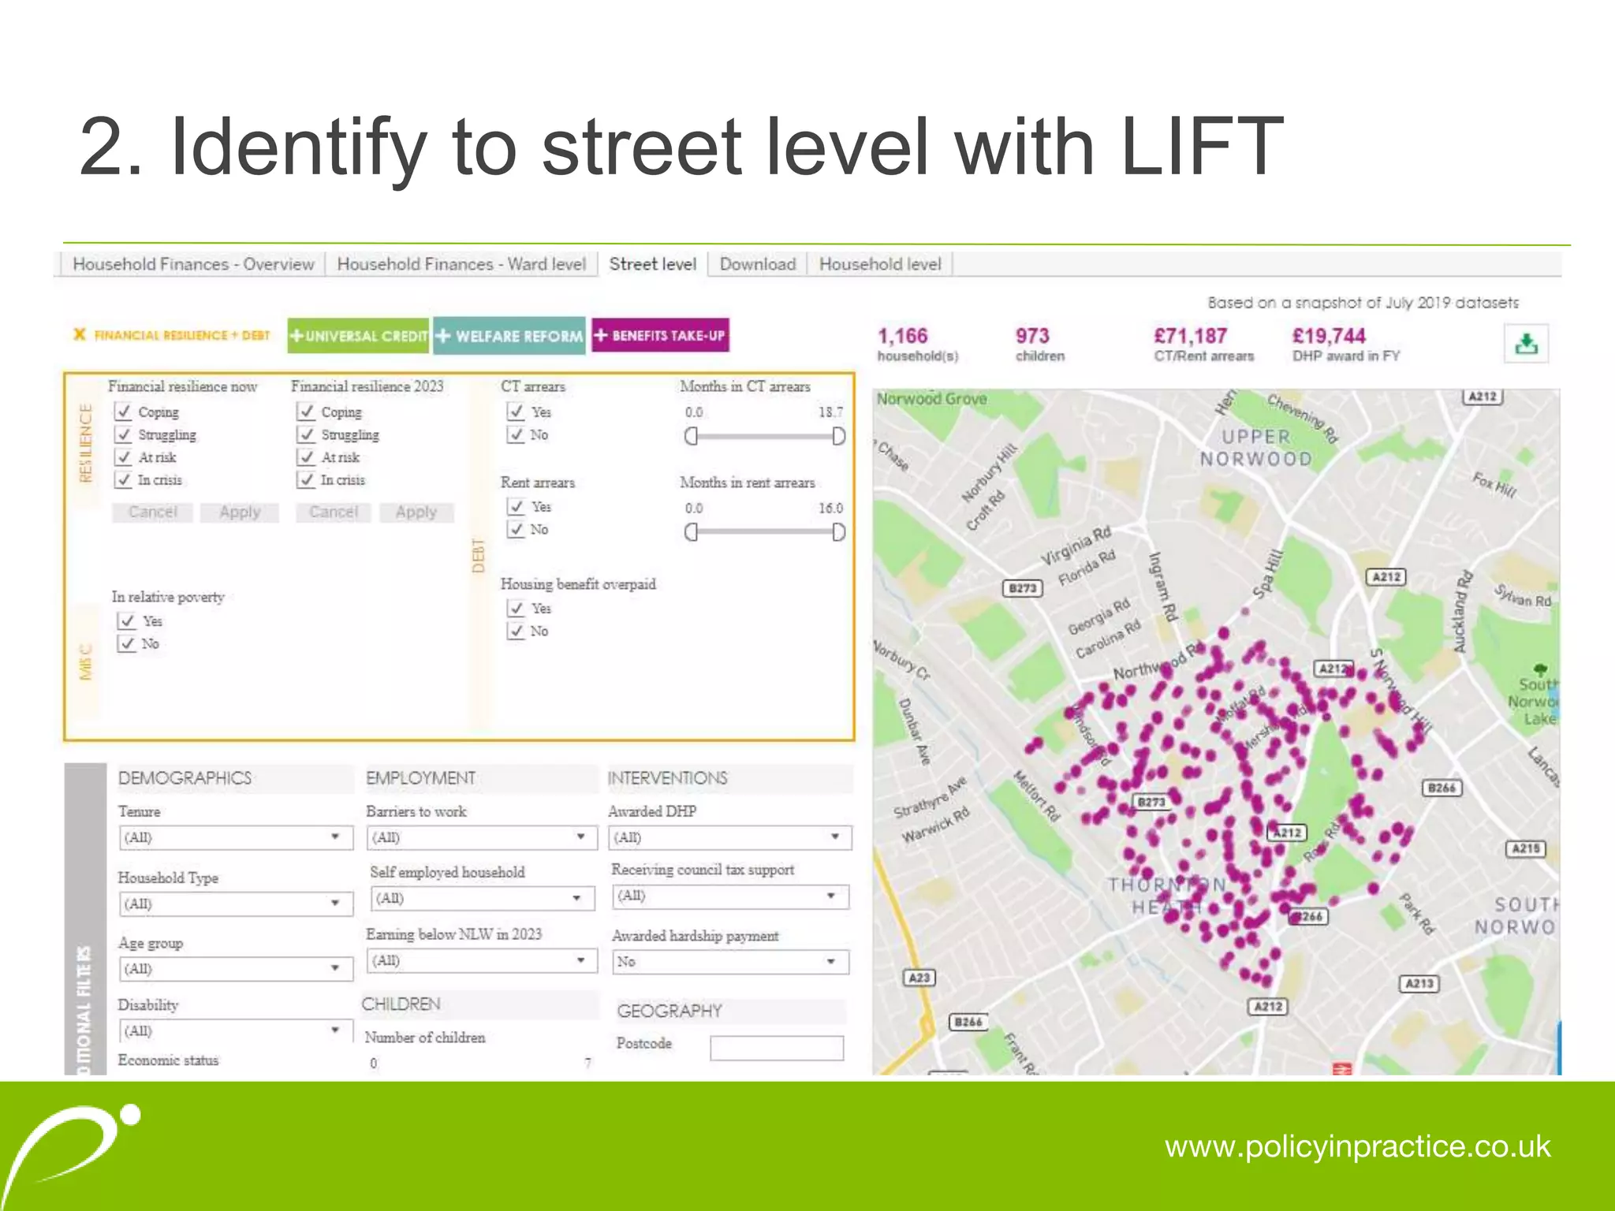Open Earning below NLW in 2023 dropdown

tap(482, 960)
